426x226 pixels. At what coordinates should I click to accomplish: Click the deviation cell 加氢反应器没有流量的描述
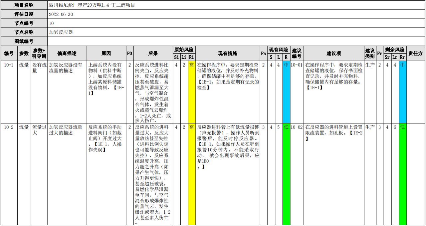[67, 92]
